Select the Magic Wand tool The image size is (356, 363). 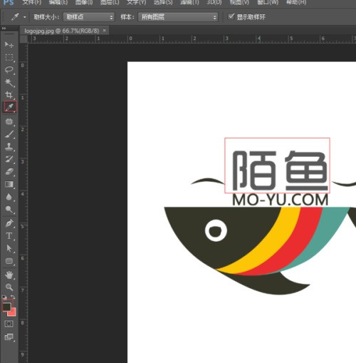9,83
